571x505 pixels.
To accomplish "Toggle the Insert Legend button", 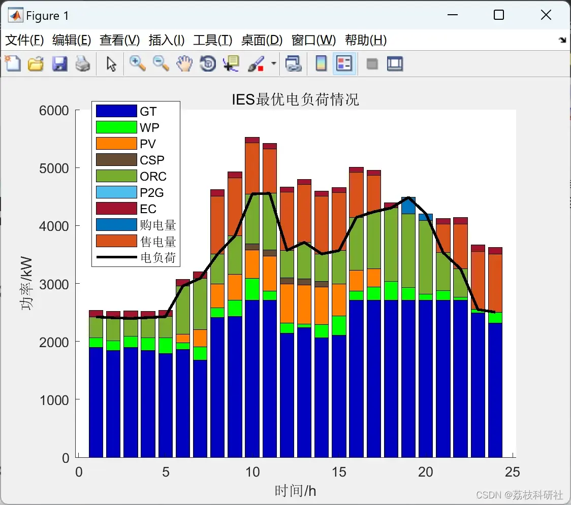I will tap(344, 63).
